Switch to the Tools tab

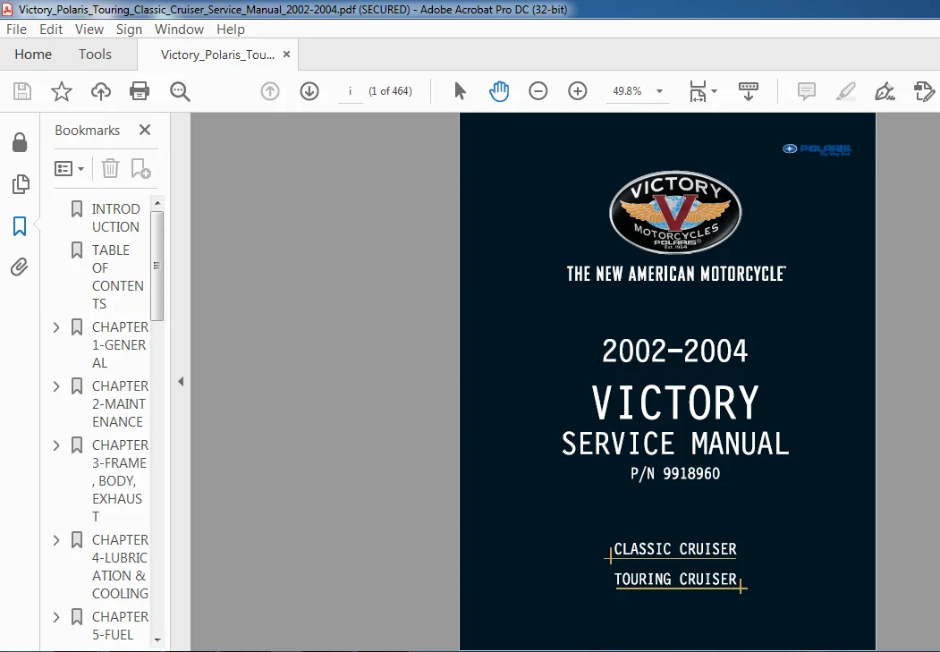(x=95, y=54)
